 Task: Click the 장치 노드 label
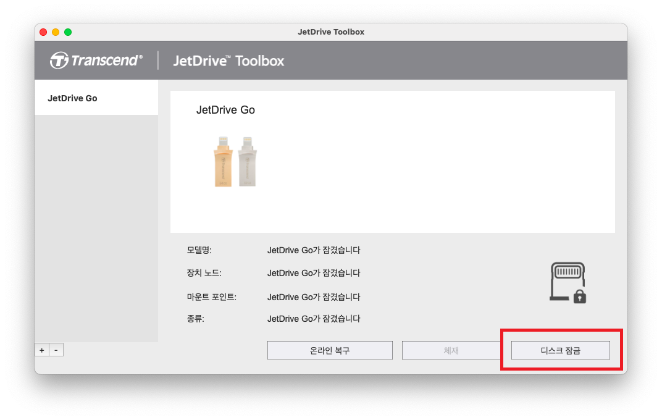pos(204,273)
